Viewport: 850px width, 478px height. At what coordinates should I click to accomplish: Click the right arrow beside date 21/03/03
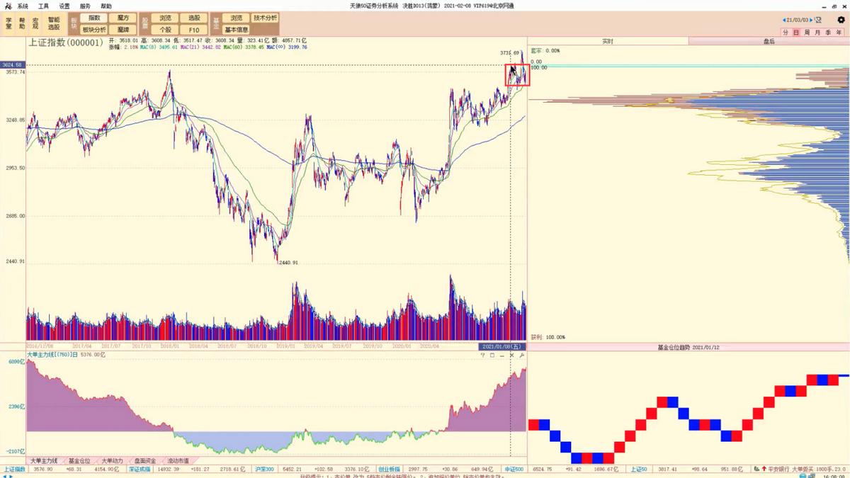coord(812,20)
